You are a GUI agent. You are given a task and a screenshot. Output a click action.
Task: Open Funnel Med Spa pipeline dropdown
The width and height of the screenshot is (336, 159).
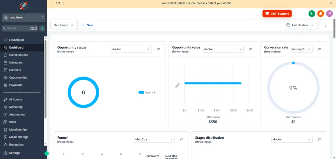point(154,139)
